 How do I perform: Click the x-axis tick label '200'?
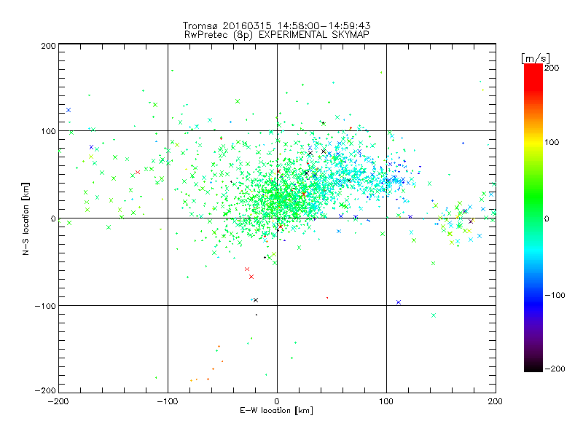click(496, 401)
